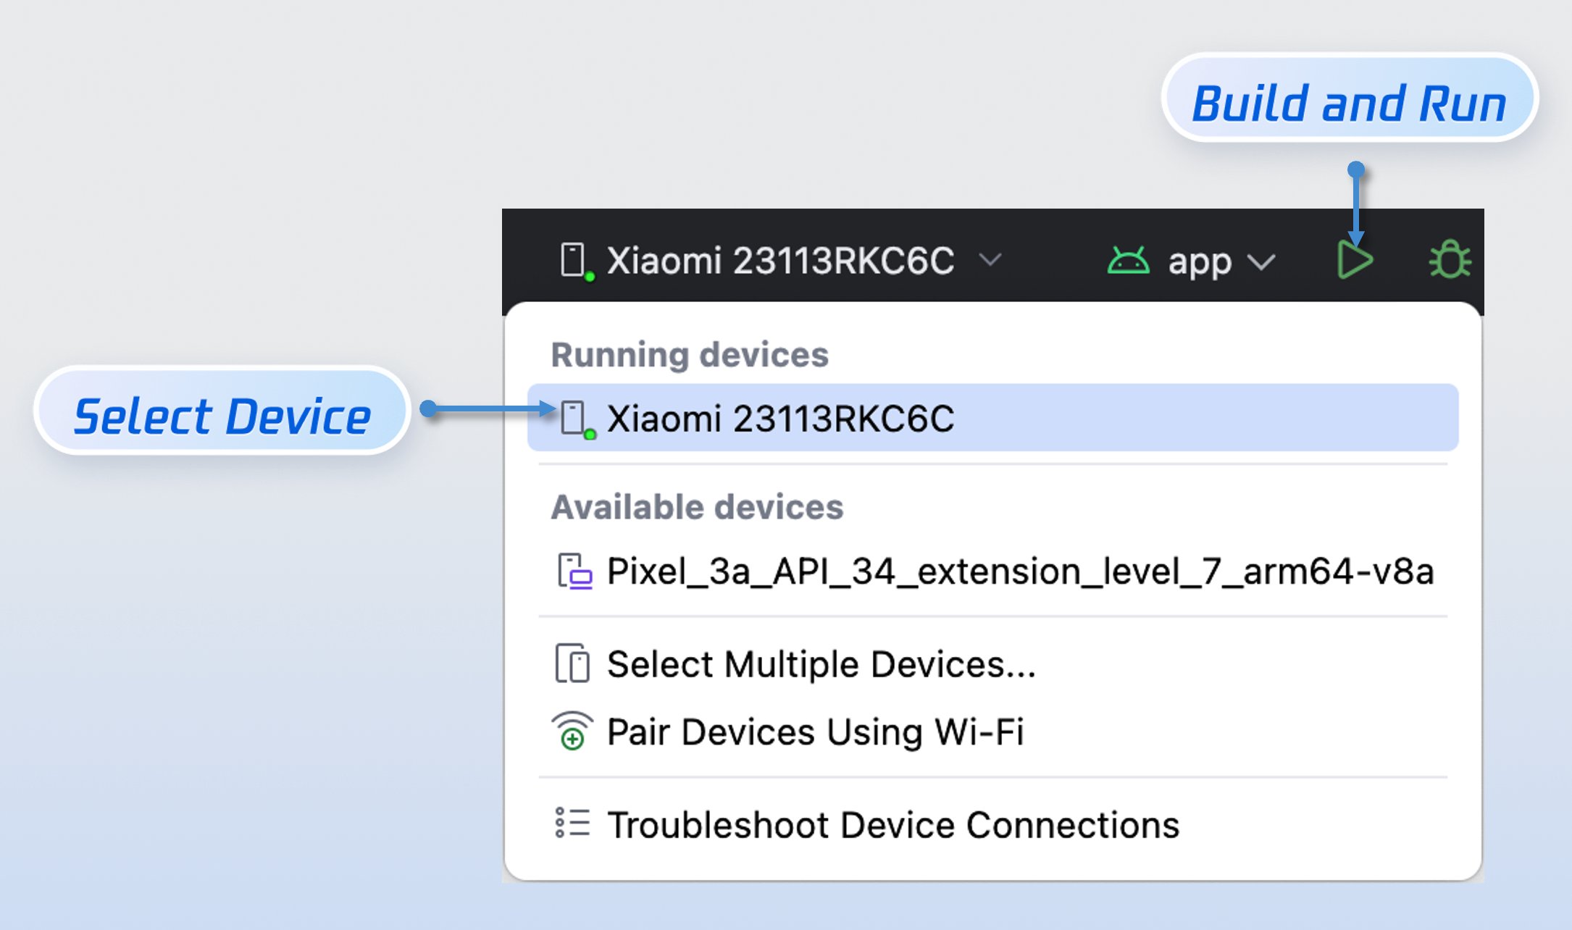Click the phone icon in the toolbar device selector
Viewport: 1572px width, 930px height.
(x=573, y=260)
